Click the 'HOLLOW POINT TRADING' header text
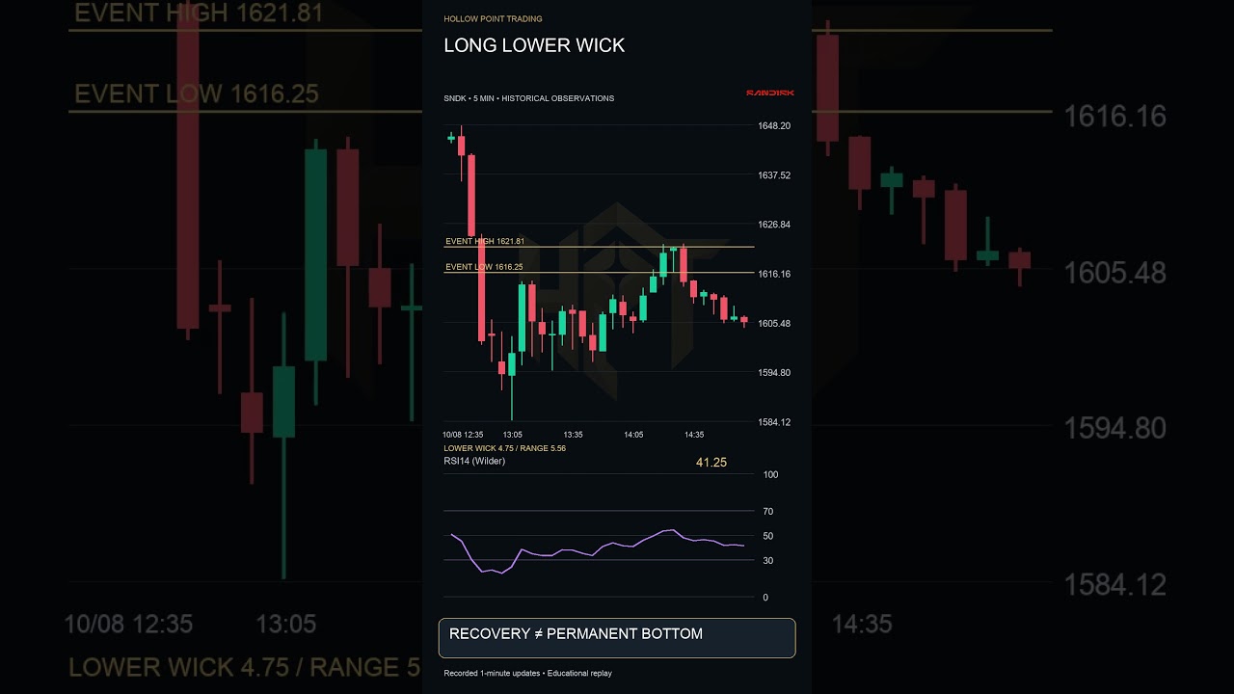The image size is (1234, 694). pyautogui.click(x=493, y=19)
